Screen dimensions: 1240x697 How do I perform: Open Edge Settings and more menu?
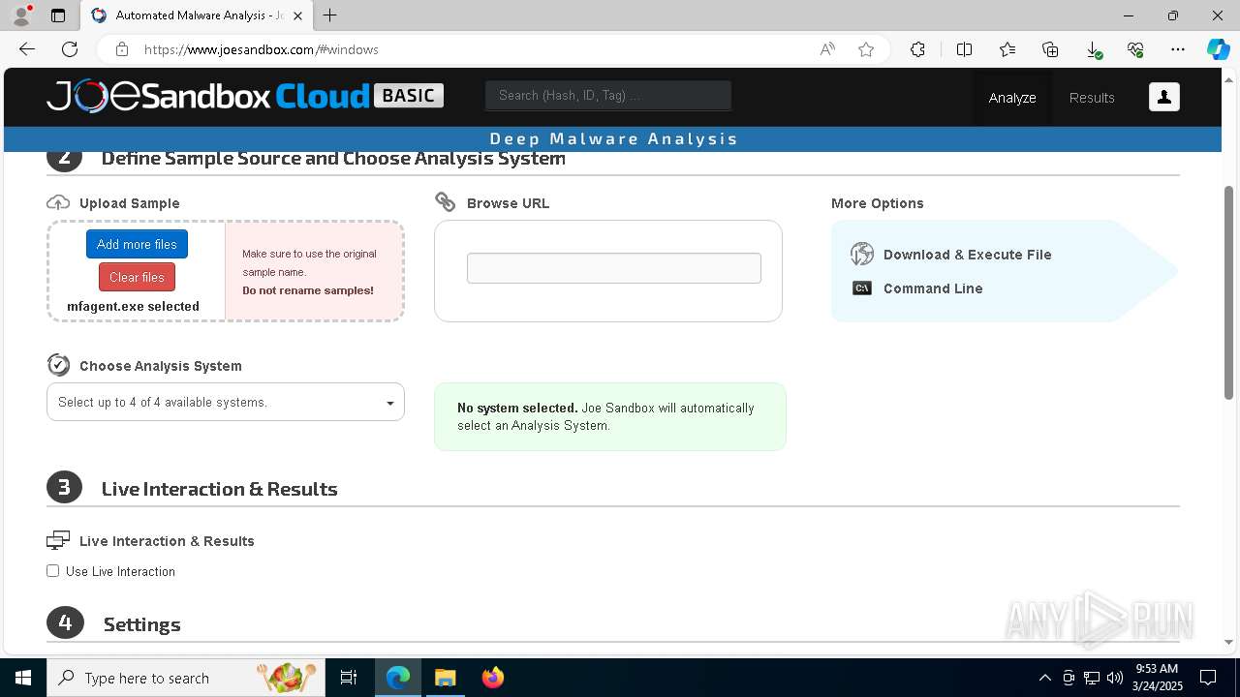[1178, 49]
